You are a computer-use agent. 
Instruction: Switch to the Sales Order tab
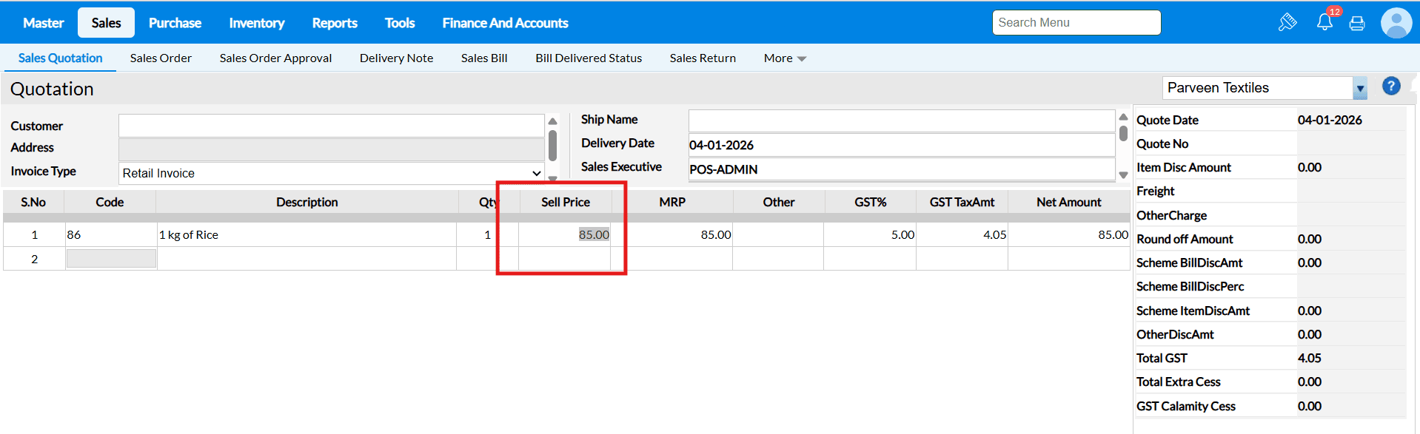click(x=161, y=58)
